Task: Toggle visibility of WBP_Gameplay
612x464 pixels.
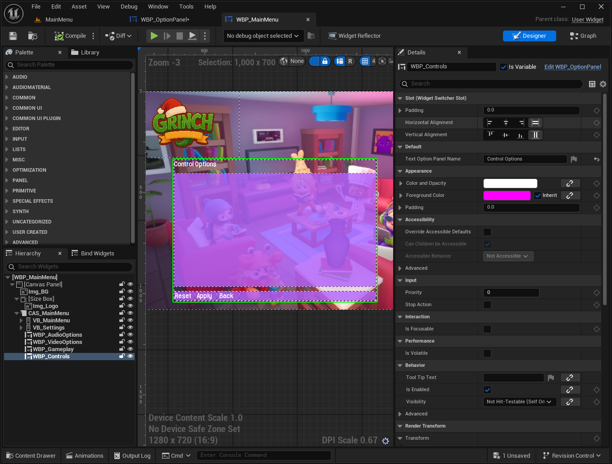Action: 130,349
